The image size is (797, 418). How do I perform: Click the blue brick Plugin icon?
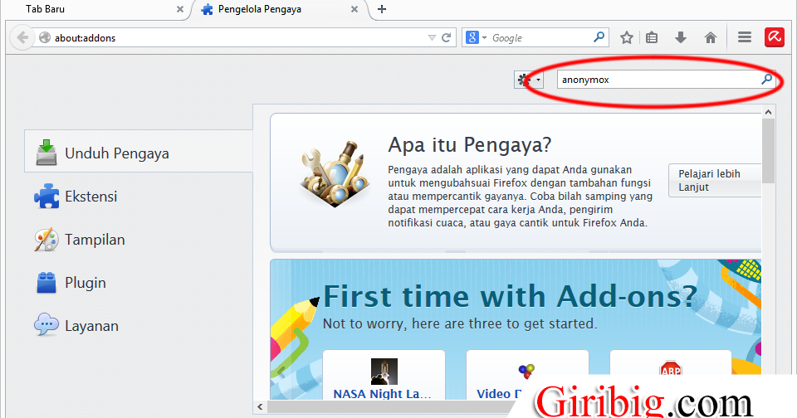click(x=46, y=283)
